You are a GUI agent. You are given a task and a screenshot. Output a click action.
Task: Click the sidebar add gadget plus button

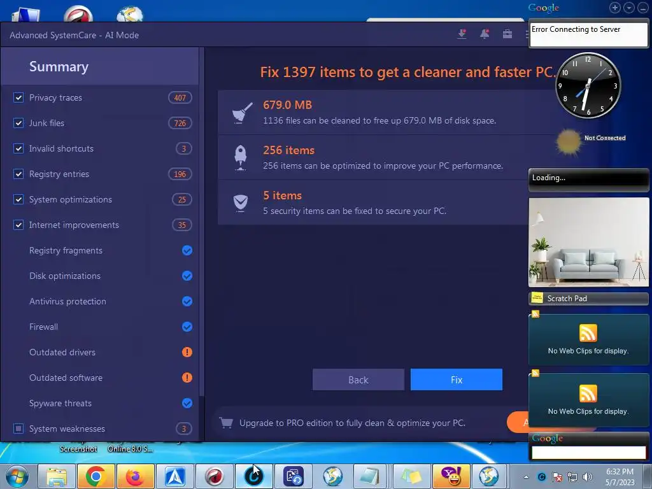pos(615,8)
